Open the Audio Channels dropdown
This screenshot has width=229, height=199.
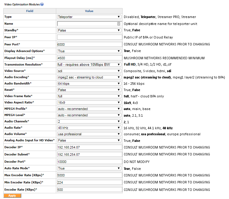click(89, 121)
